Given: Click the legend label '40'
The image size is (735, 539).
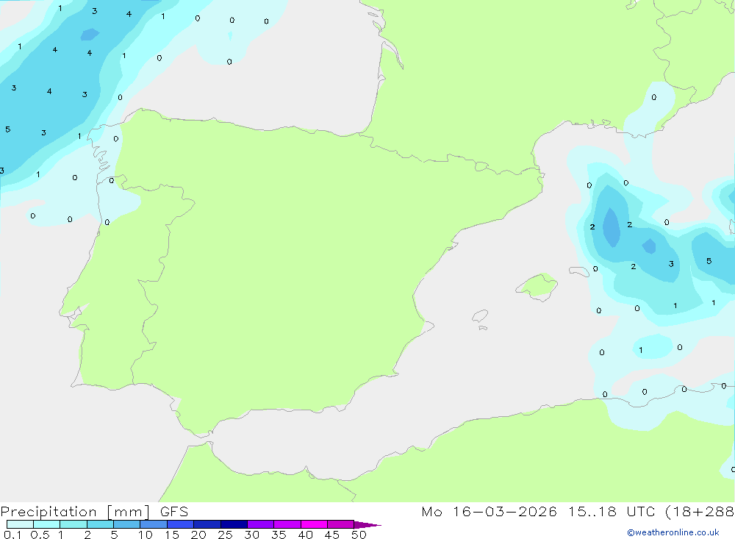Looking at the screenshot, I should (305, 535).
